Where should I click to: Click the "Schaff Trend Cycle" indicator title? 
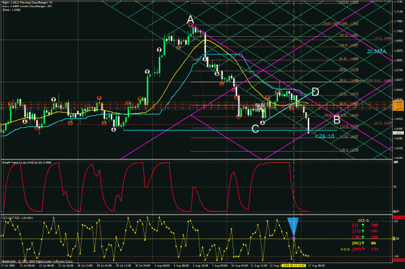(27, 163)
